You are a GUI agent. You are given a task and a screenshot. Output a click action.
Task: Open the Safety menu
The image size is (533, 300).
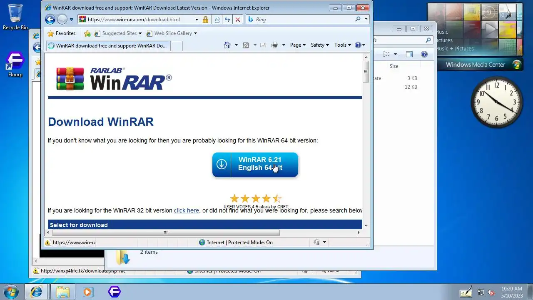tap(320, 45)
